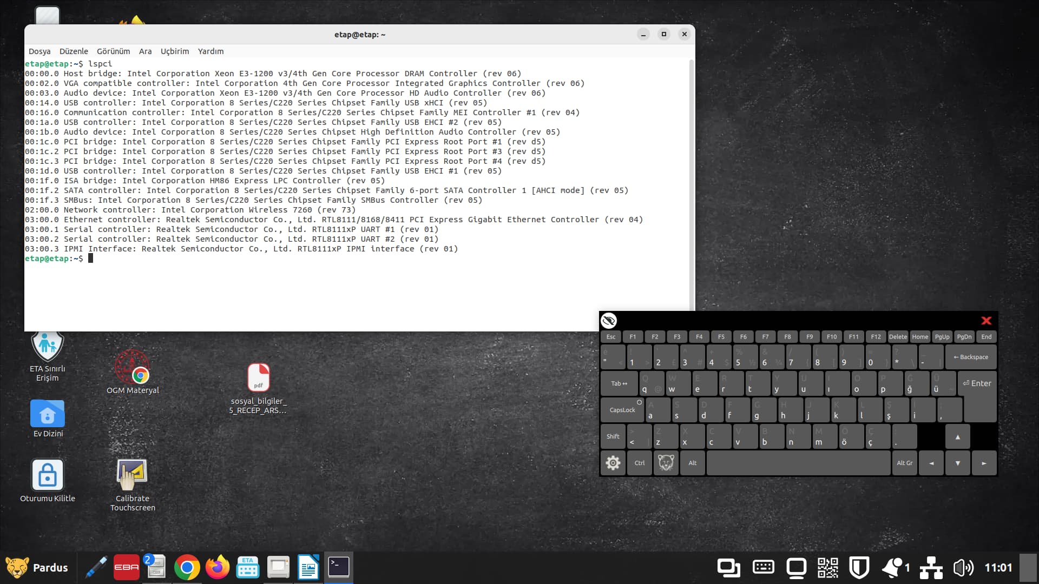The width and height of the screenshot is (1039, 584).
Task: Toggle the Shift key on virtual keyboard
Action: (x=613, y=436)
